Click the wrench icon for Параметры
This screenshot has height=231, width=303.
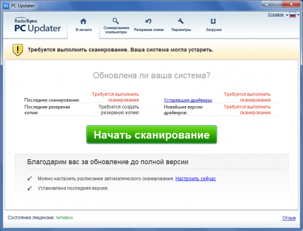pyautogui.click(x=181, y=21)
